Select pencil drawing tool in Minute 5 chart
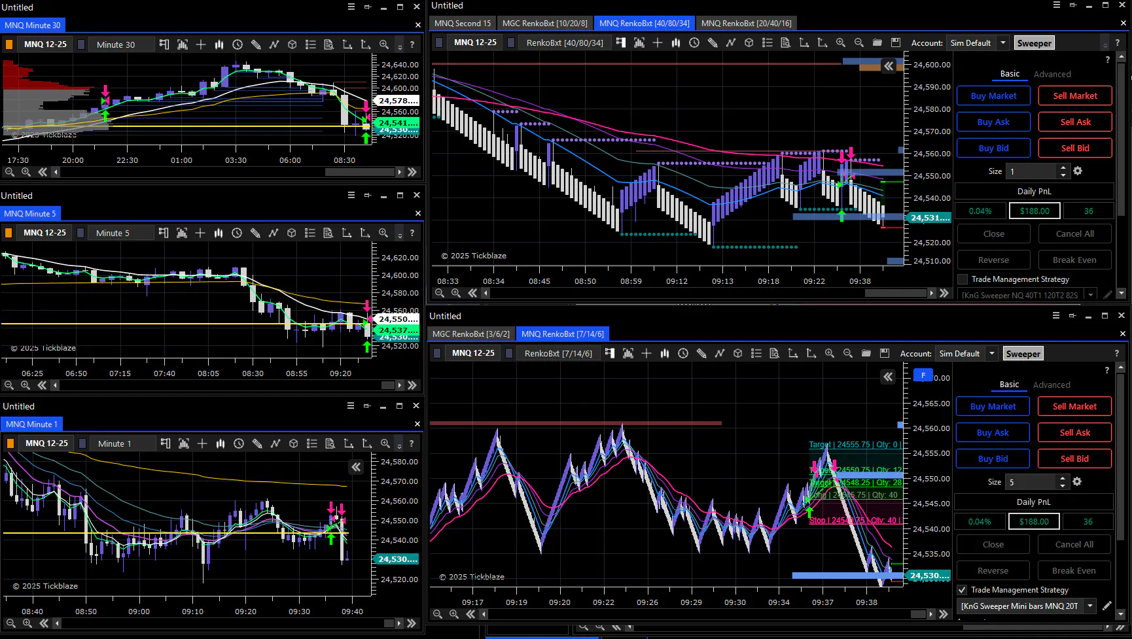The height and width of the screenshot is (639, 1132). pyautogui.click(x=255, y=233)
